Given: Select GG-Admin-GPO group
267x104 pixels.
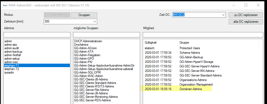Looking at the screenshot, I should point(107,59).
